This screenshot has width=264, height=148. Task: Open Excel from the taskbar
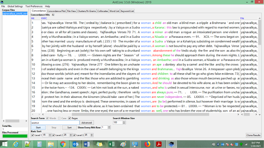(111, 144)
